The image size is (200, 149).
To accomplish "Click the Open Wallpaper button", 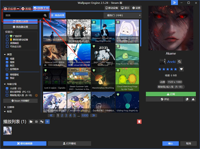I will (x=70, y=143).
